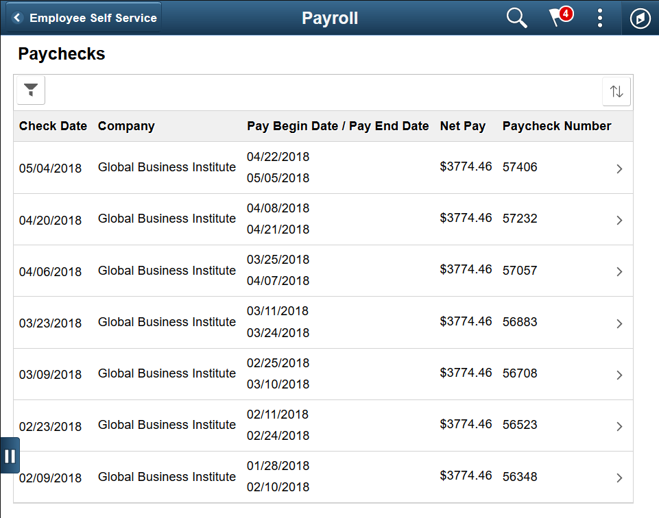Click the Check Date column header
Screen dimensions: 659x518
point(53,126)
